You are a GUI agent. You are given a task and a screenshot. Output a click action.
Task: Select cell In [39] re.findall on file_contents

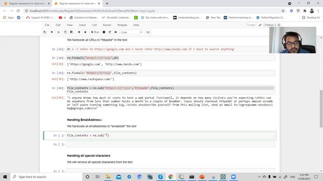[171, 73]
